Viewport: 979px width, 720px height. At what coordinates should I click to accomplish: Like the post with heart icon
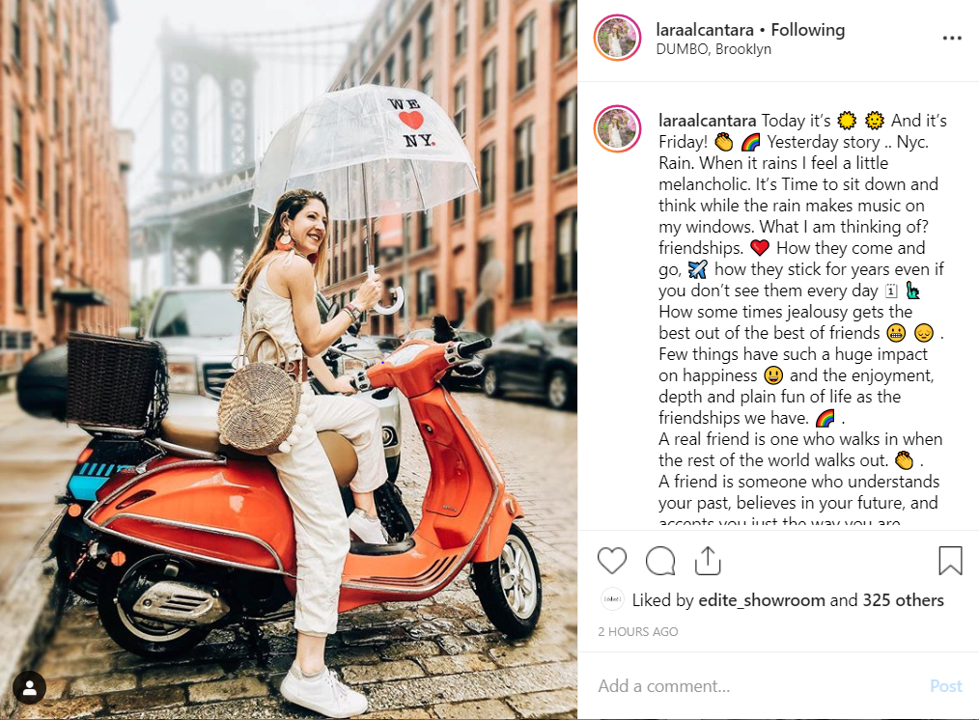[x=612, y=561]
